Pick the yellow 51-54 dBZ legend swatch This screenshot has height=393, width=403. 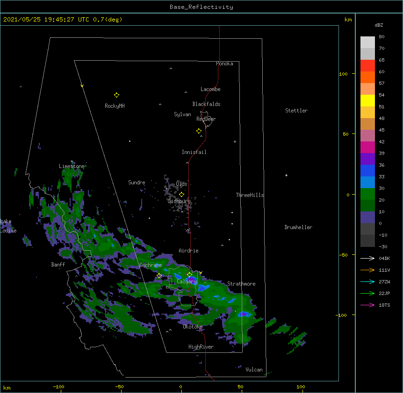[367, 100]
